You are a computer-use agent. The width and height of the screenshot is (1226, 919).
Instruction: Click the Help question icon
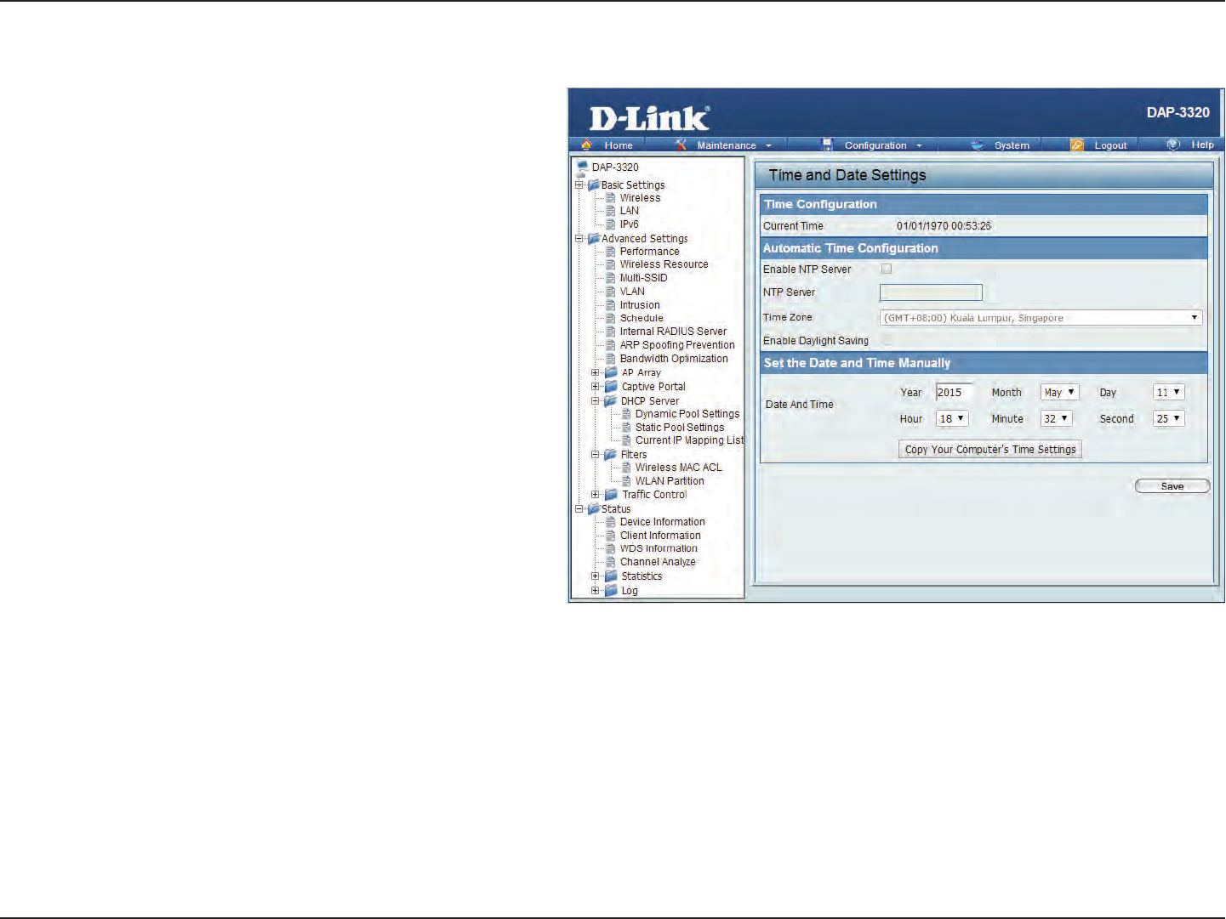pos(1173,145)
